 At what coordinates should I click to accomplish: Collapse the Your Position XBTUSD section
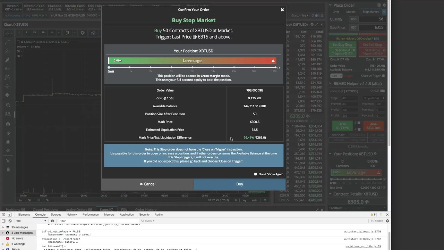tap(330, 154)
